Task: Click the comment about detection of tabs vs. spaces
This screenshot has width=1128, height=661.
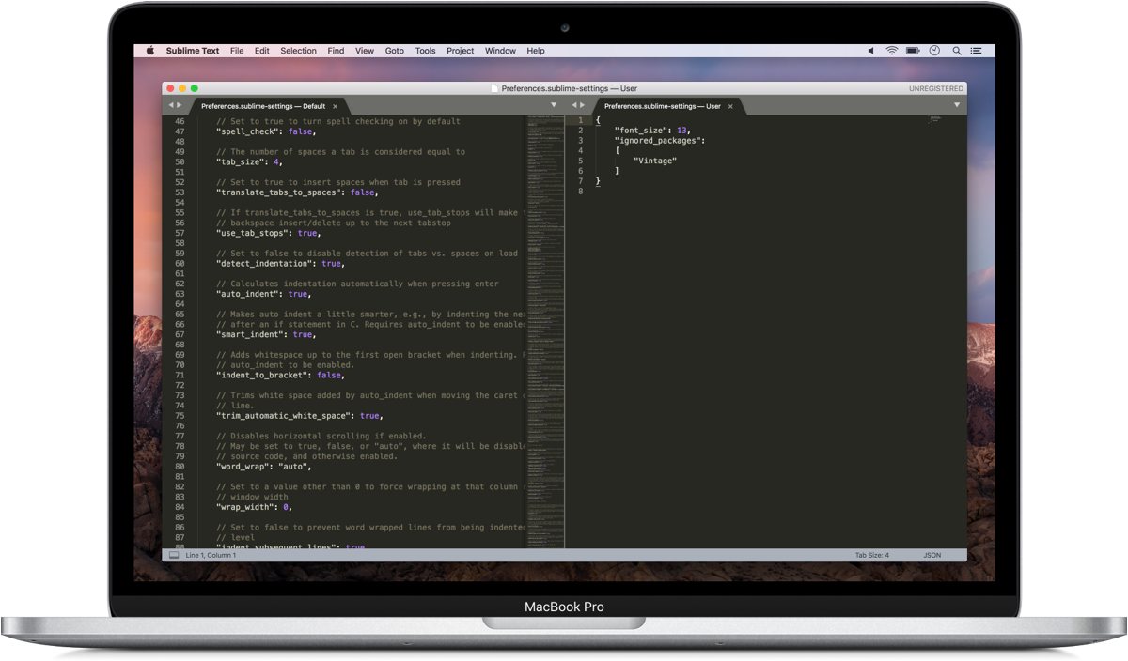Action: 367,254
